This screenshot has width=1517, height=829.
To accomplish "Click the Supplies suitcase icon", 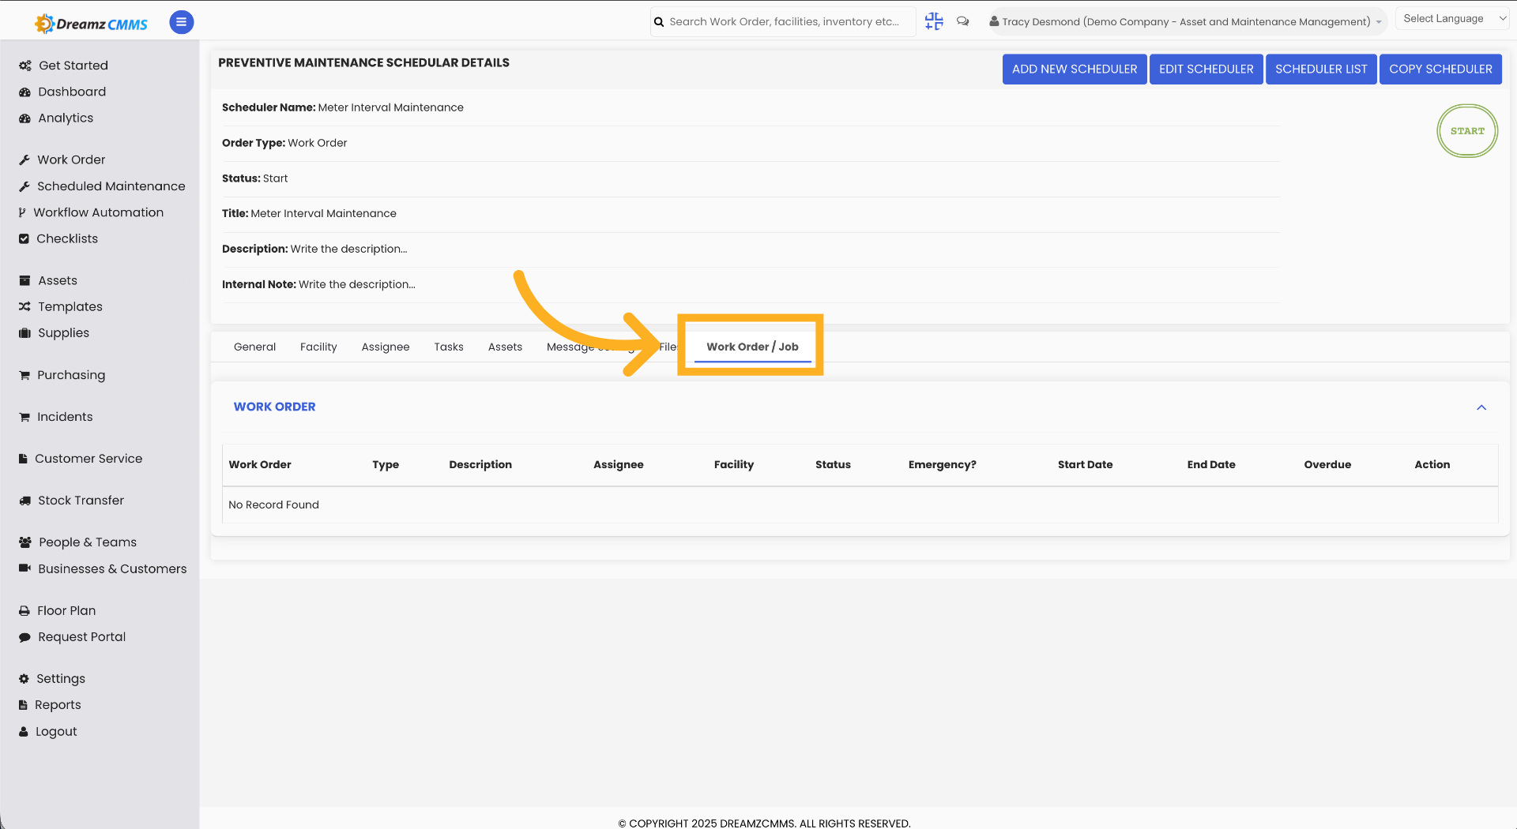I will [x=24, y=333].
